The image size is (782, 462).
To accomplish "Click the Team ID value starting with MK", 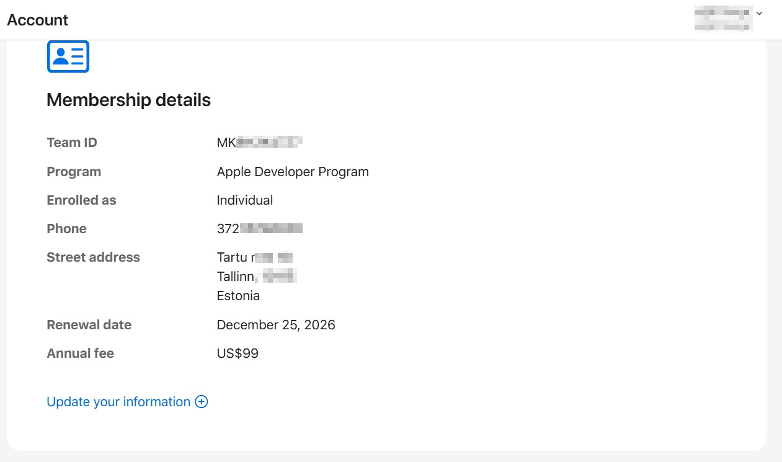I will (x=259, y=143).
